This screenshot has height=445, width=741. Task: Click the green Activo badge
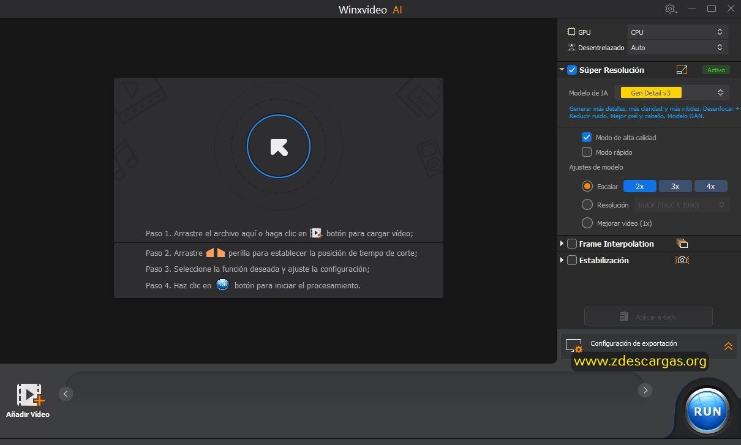pyautogui.click(x=716, y=70)
